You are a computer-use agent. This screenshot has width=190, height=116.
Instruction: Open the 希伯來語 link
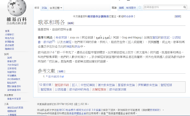click(61, 38)
